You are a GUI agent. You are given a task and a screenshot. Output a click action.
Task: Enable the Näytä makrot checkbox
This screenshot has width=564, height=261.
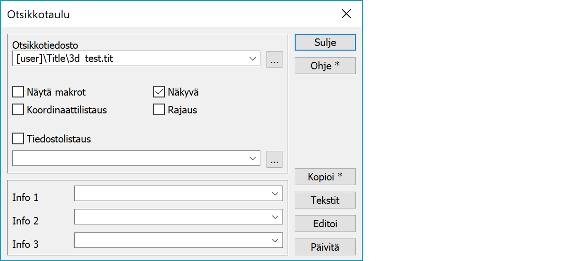(x=18, y=92)
